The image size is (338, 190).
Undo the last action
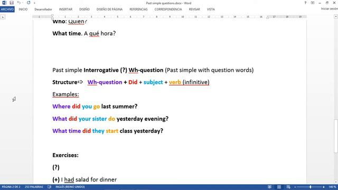pyautogui.click(x=19, y=3)
